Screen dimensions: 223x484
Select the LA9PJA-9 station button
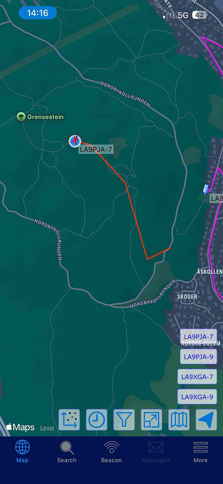click(x=199, y=357)
